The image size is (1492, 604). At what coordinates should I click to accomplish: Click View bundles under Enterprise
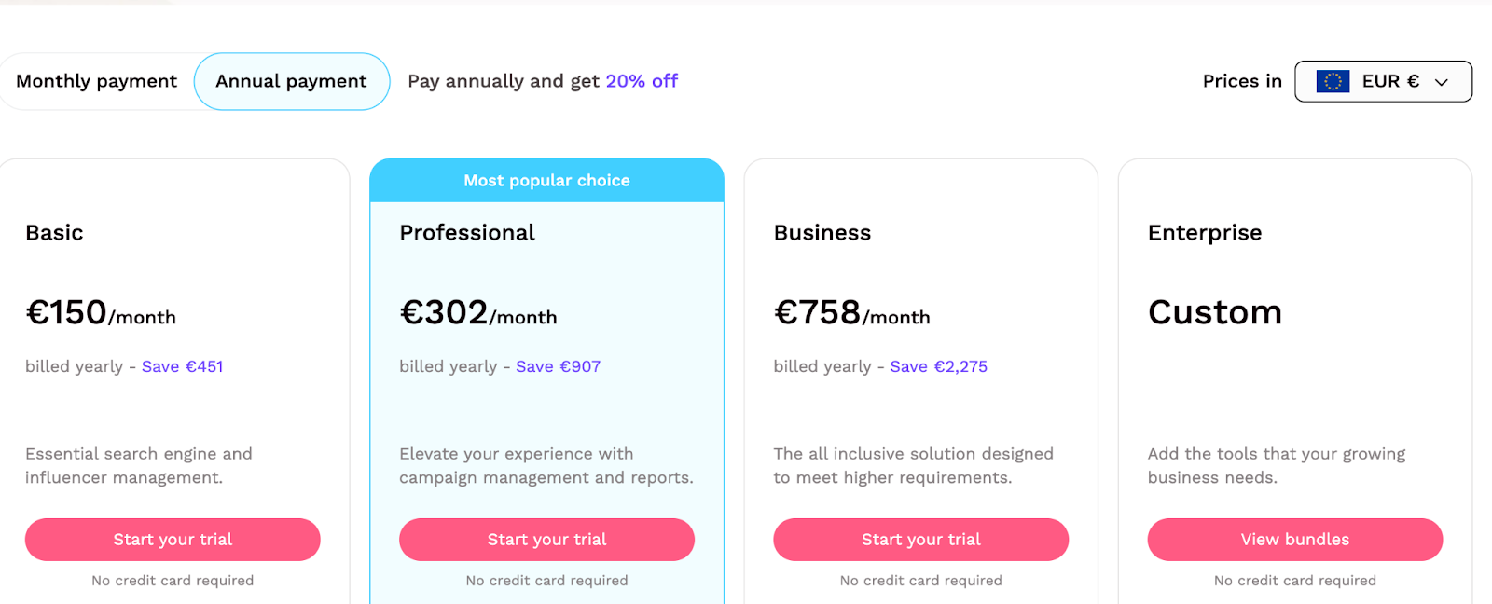tap(1295, 540)
